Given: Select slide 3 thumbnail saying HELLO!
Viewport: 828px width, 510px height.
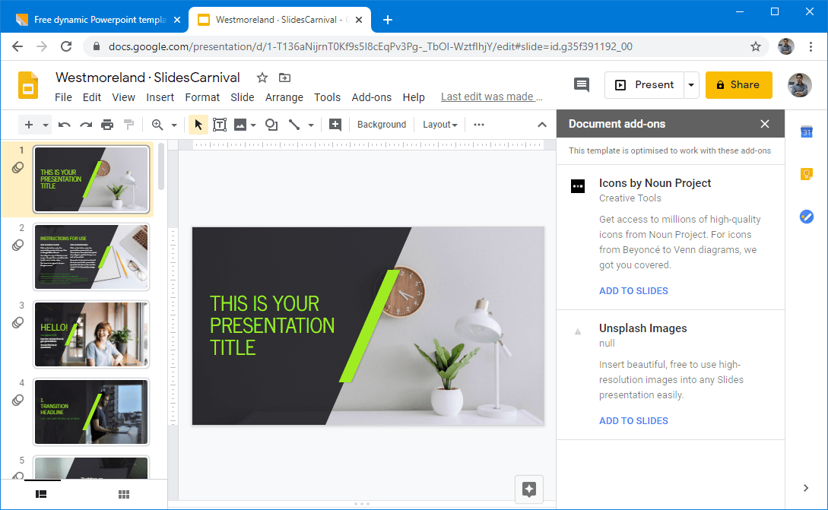Looking at the screenshot, I should (x=91, y=334).
